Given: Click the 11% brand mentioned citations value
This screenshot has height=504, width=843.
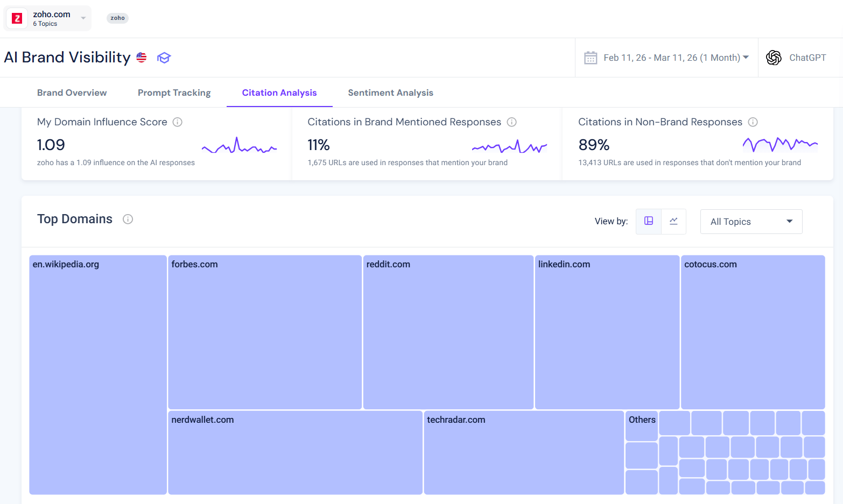Looking at the screenshot, I should click(x=319, y=145).
